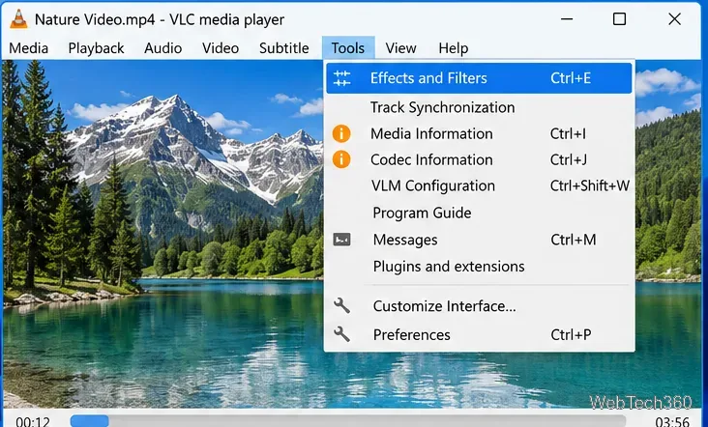The height and width of the screenshot is (427, 708).
Task: Click the Effects and Filters sliders icon
Action: (341, 78)
